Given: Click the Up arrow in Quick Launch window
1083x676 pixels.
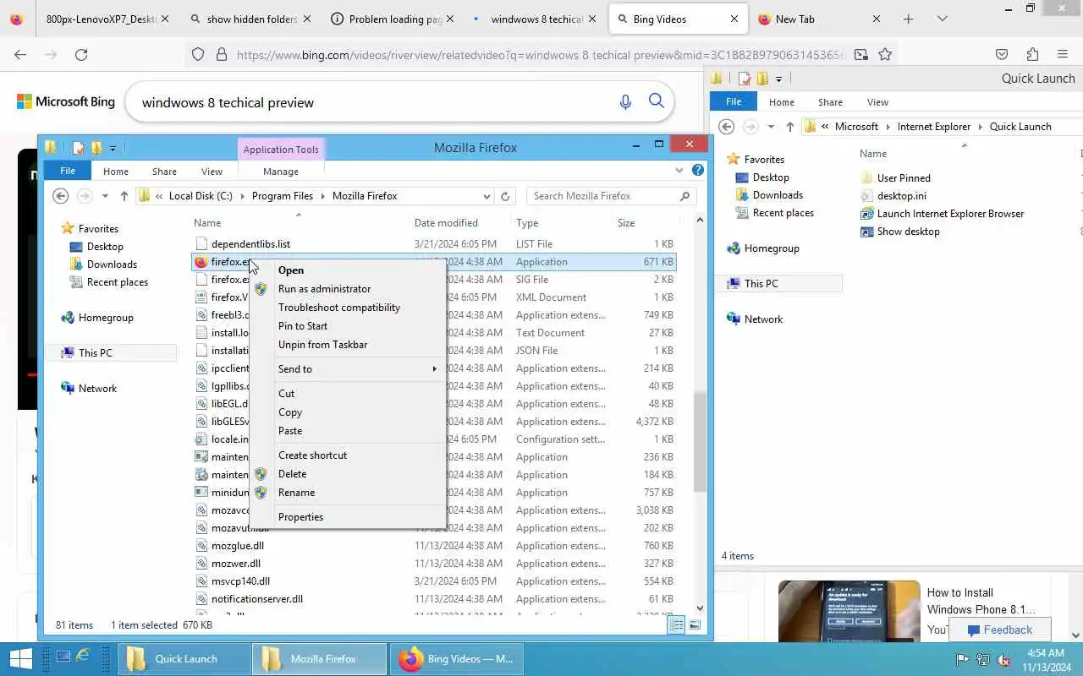Looking at the screenshot, I should pos(790,127).
